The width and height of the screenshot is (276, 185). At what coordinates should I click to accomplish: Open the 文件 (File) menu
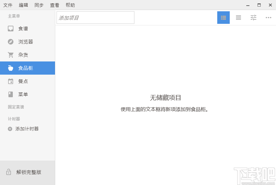(x=8, y=5)
